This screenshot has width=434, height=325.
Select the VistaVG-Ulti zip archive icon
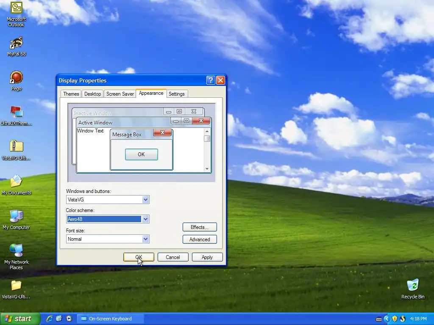16,150
